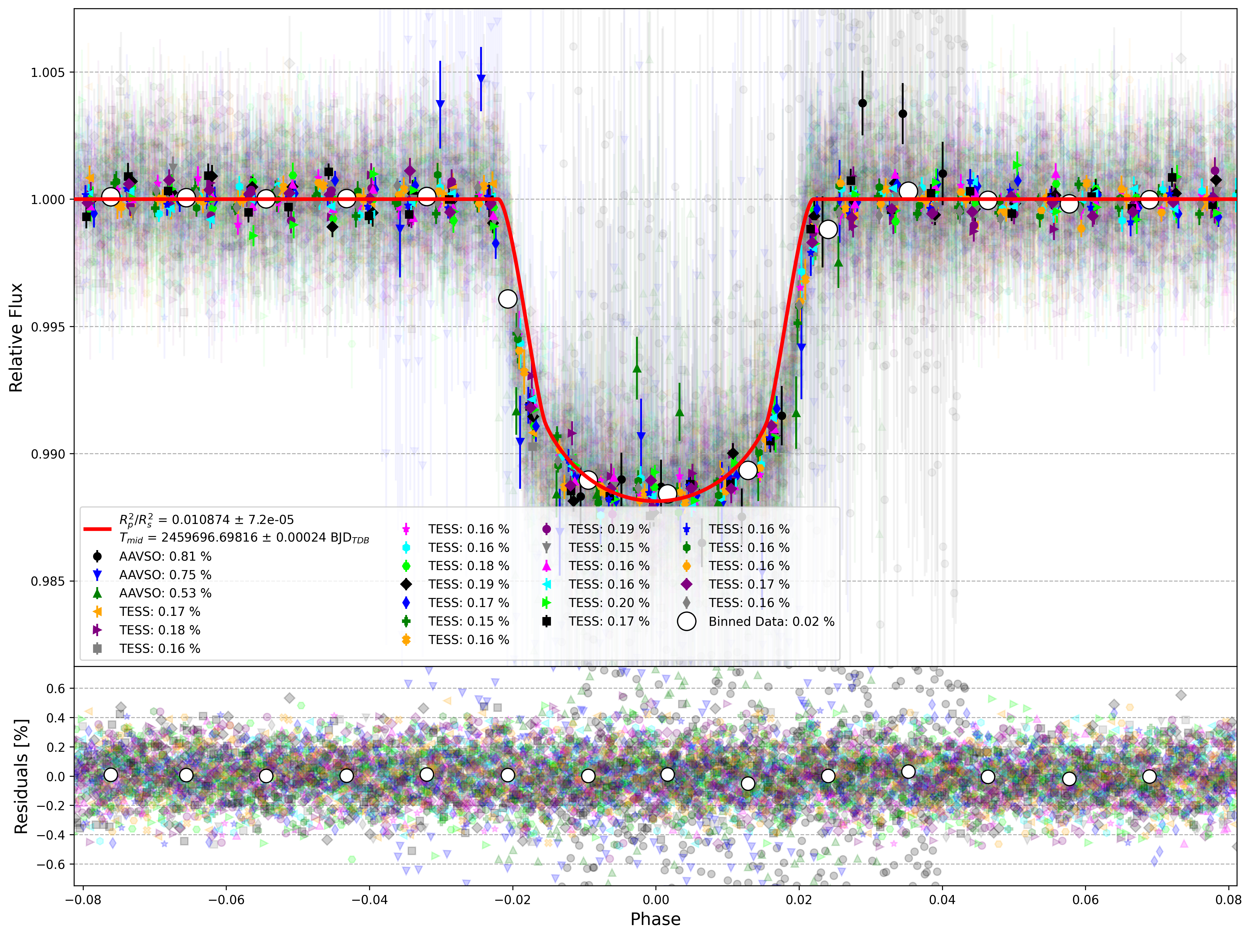1251x937 pixels.
Task: Click the 0.04 phase tick label
Action: coord(942,899)
